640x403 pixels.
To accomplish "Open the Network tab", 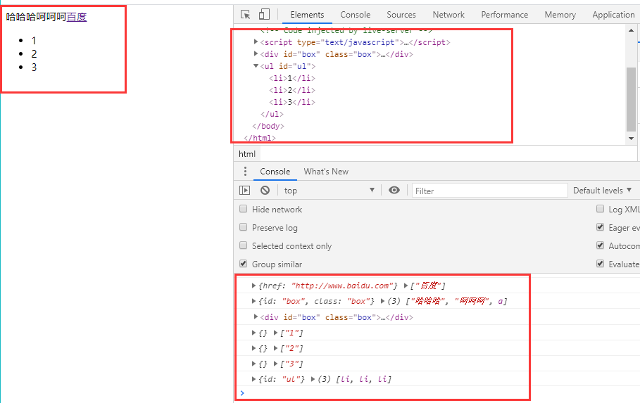I will [x=448, y=15].
